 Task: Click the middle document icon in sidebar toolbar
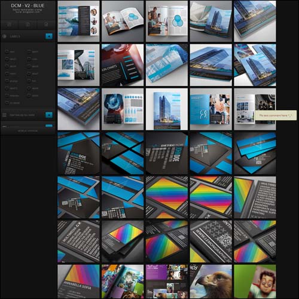(x=28, y=25)
